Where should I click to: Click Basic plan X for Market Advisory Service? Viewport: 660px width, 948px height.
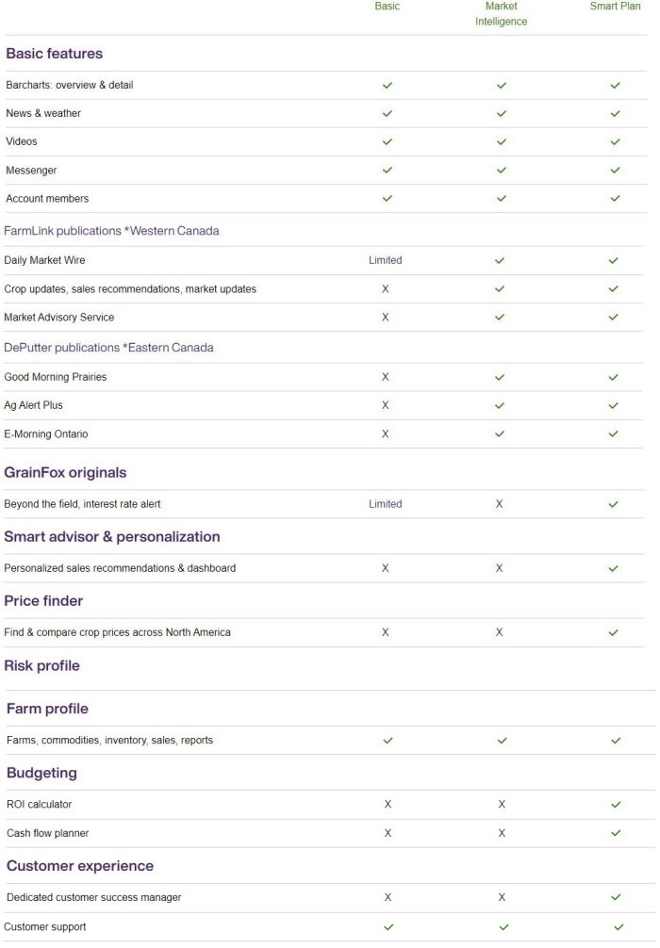[385, 318]
